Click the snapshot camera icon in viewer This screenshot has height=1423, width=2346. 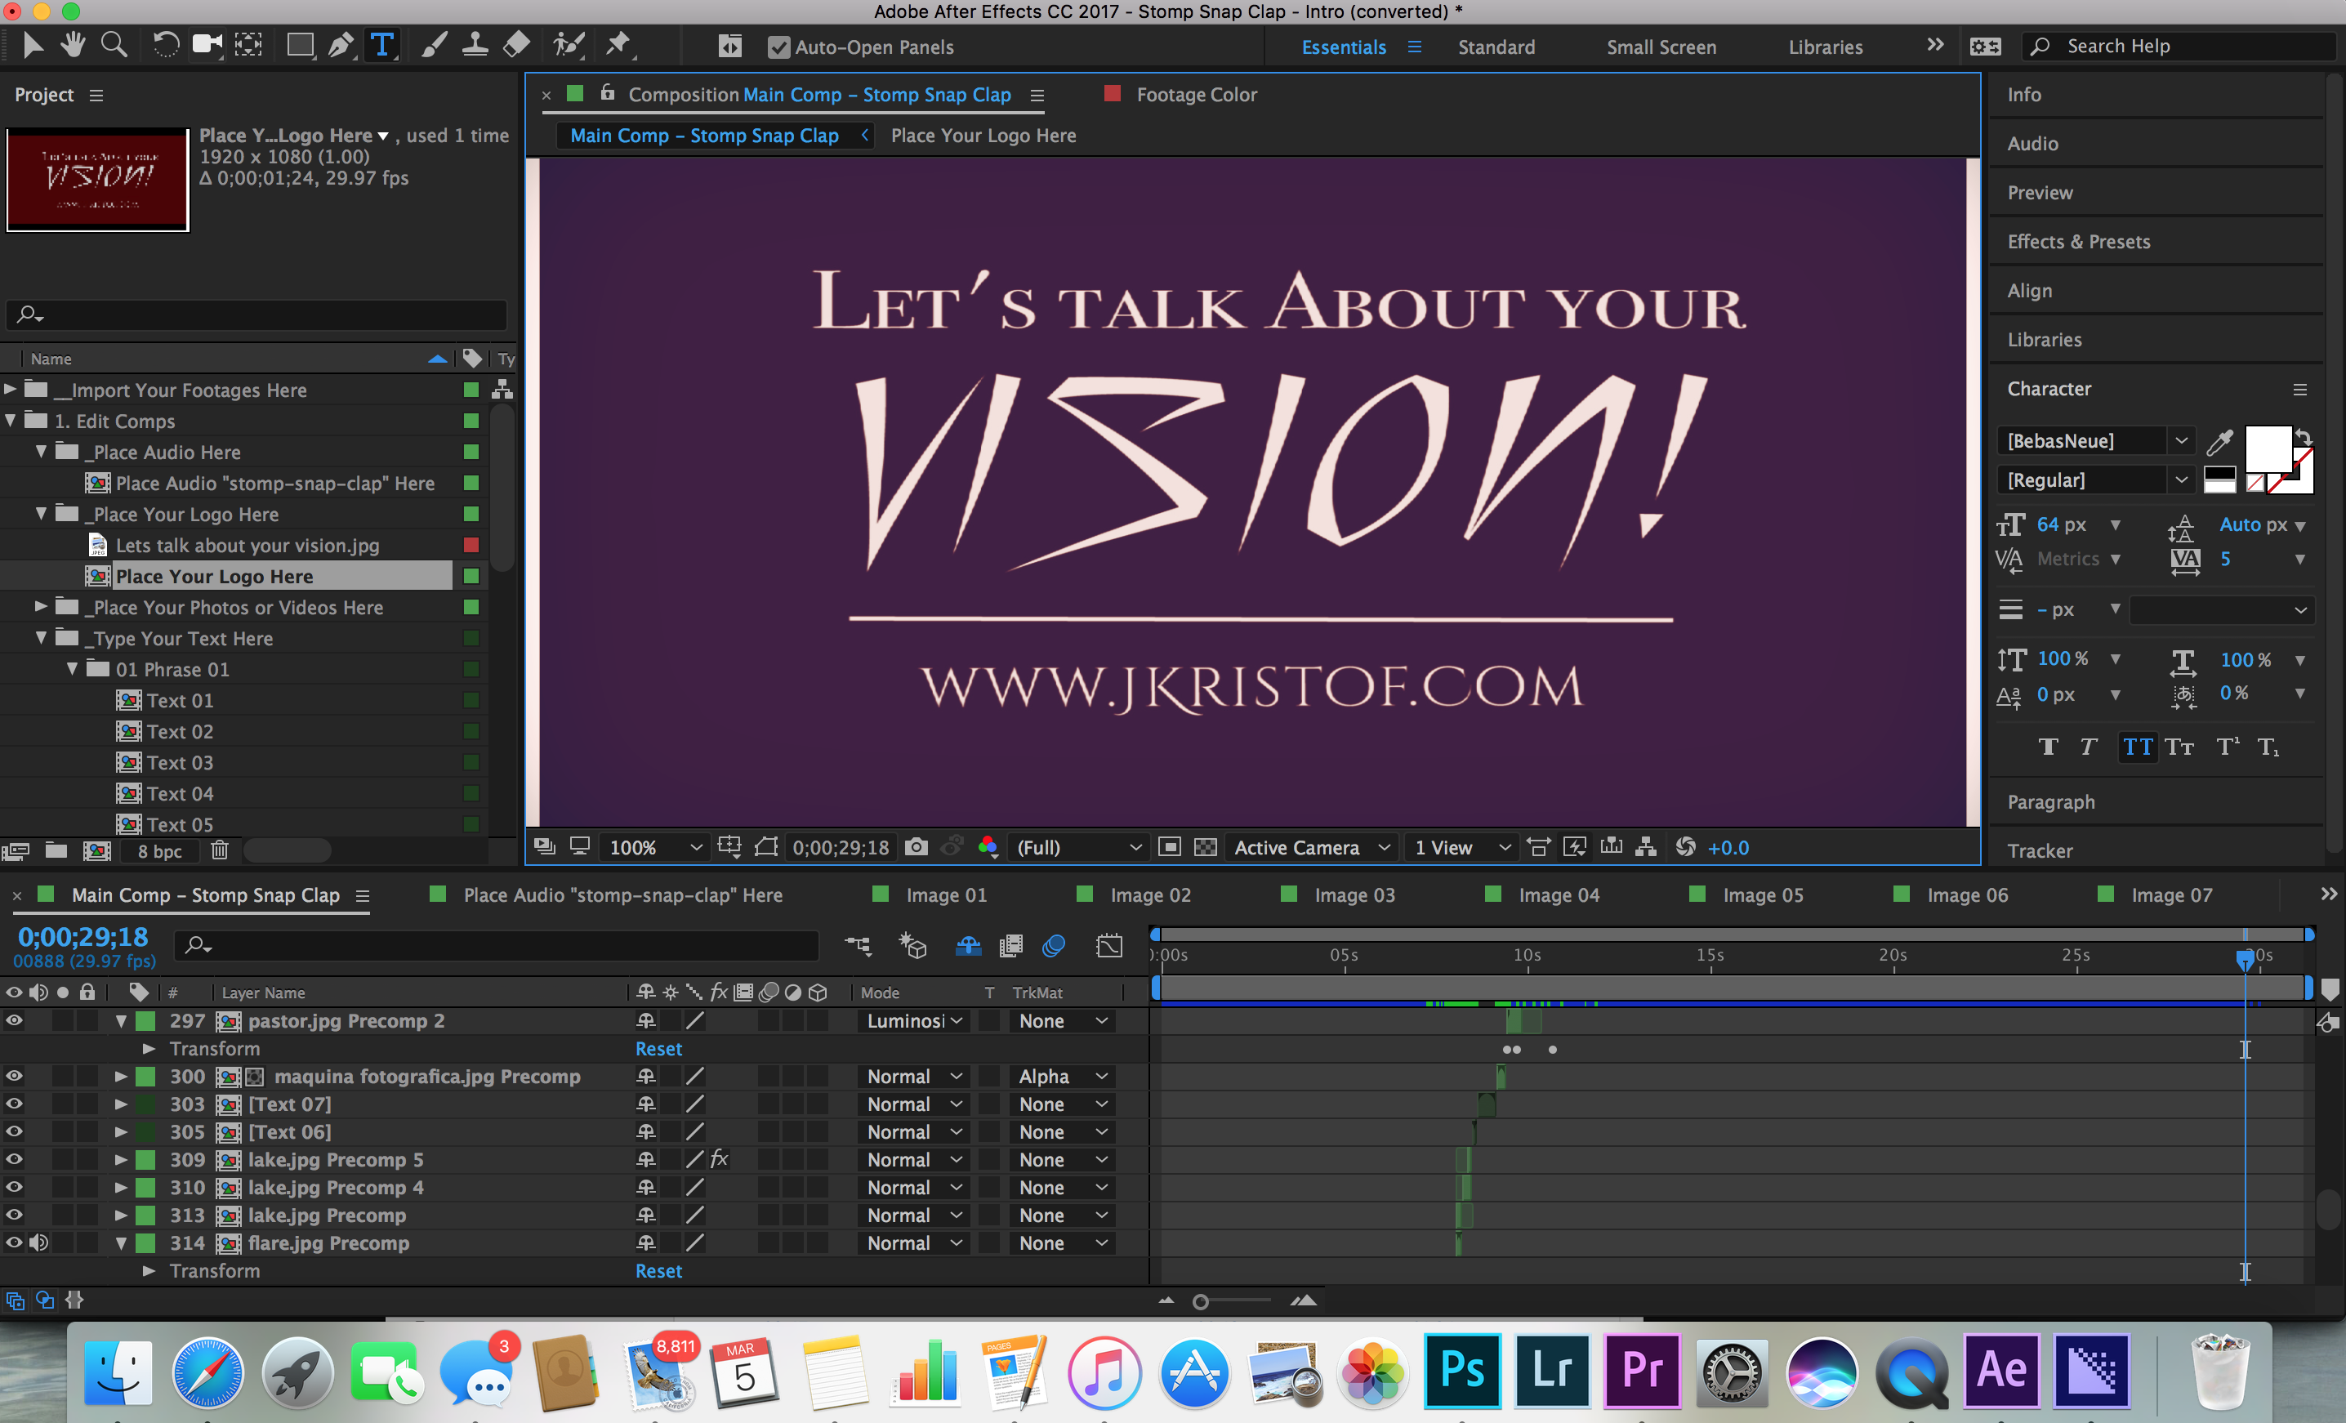[915, 847]
